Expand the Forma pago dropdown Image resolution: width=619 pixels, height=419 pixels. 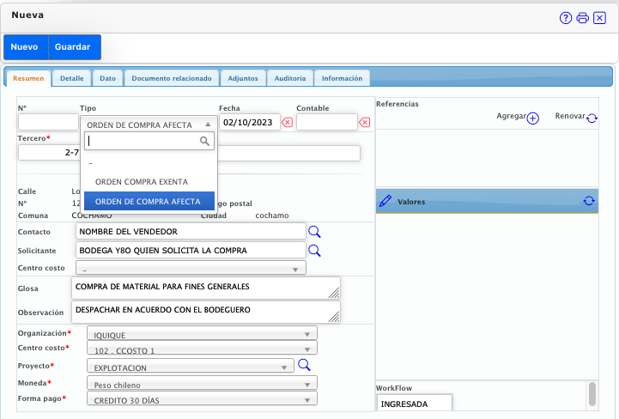pos(202,399)
